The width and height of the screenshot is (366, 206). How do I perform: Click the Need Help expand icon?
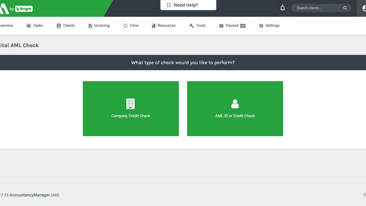(x=169, y=5)
